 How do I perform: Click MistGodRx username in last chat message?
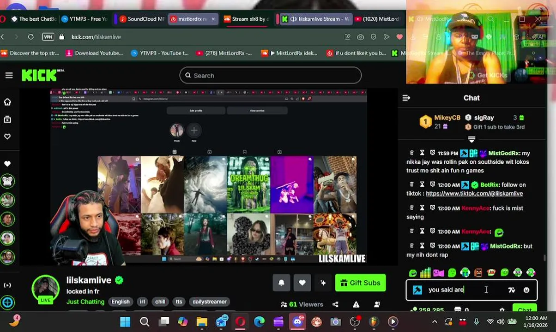[x=504, y=246]
